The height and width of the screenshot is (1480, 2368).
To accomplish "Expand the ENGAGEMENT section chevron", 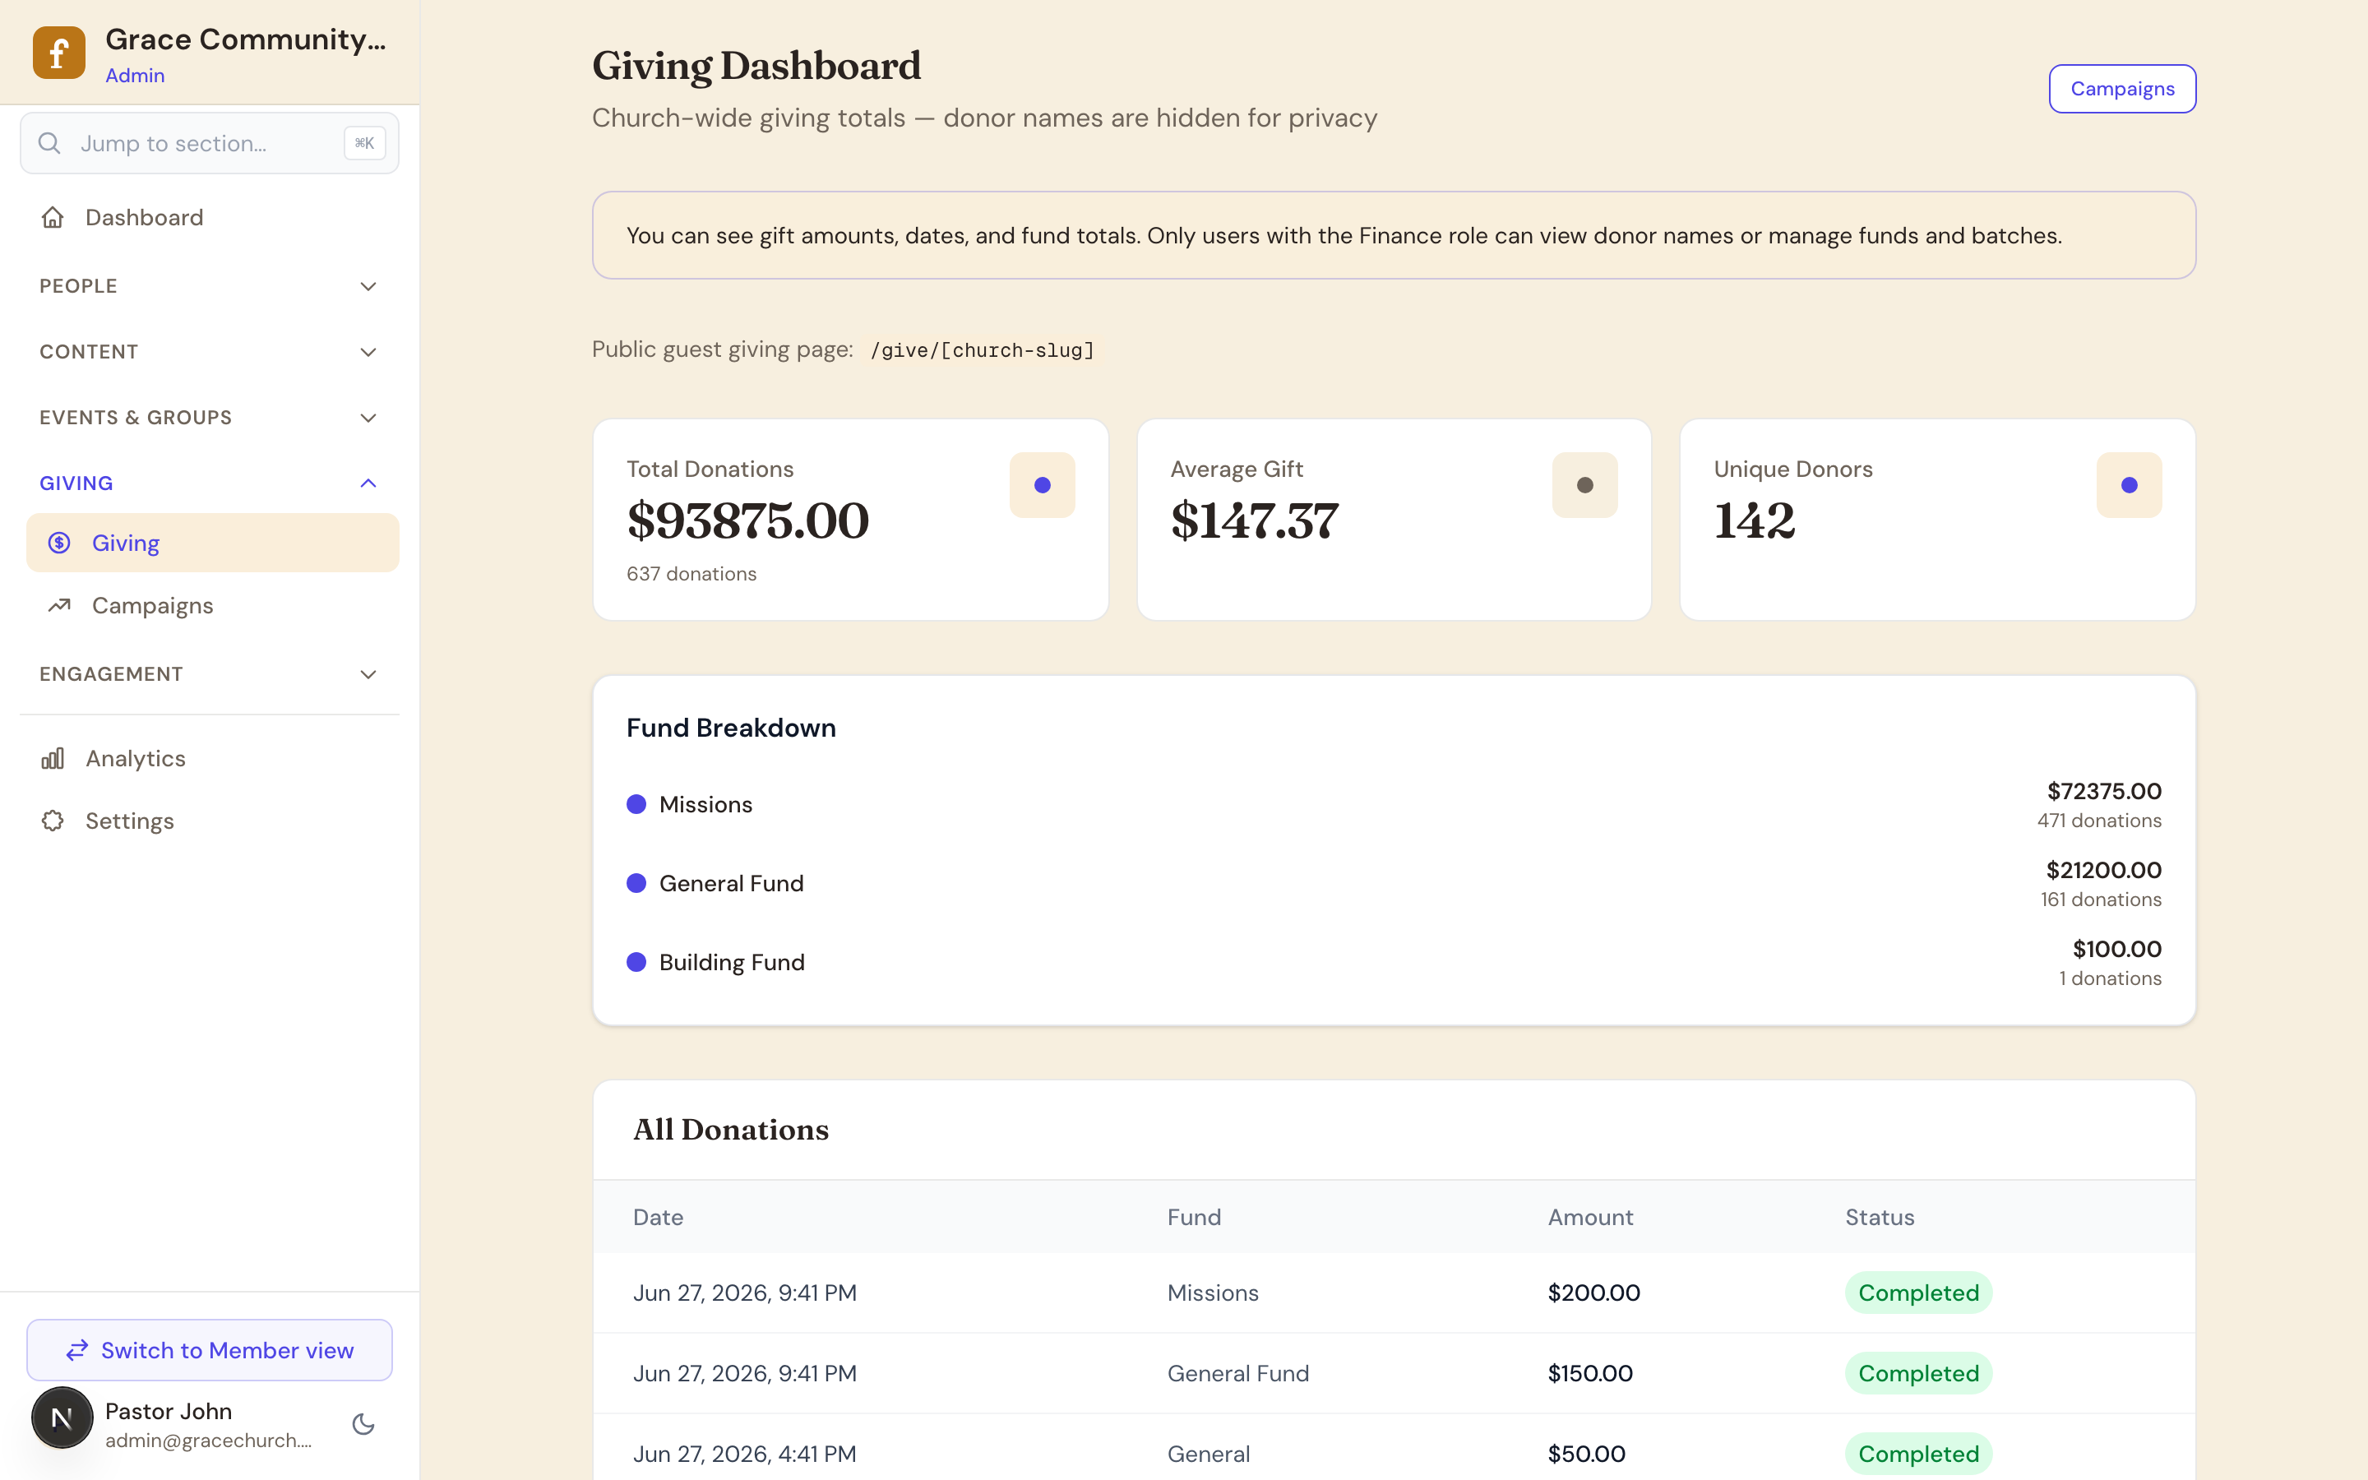I will [x=368, y=674].
